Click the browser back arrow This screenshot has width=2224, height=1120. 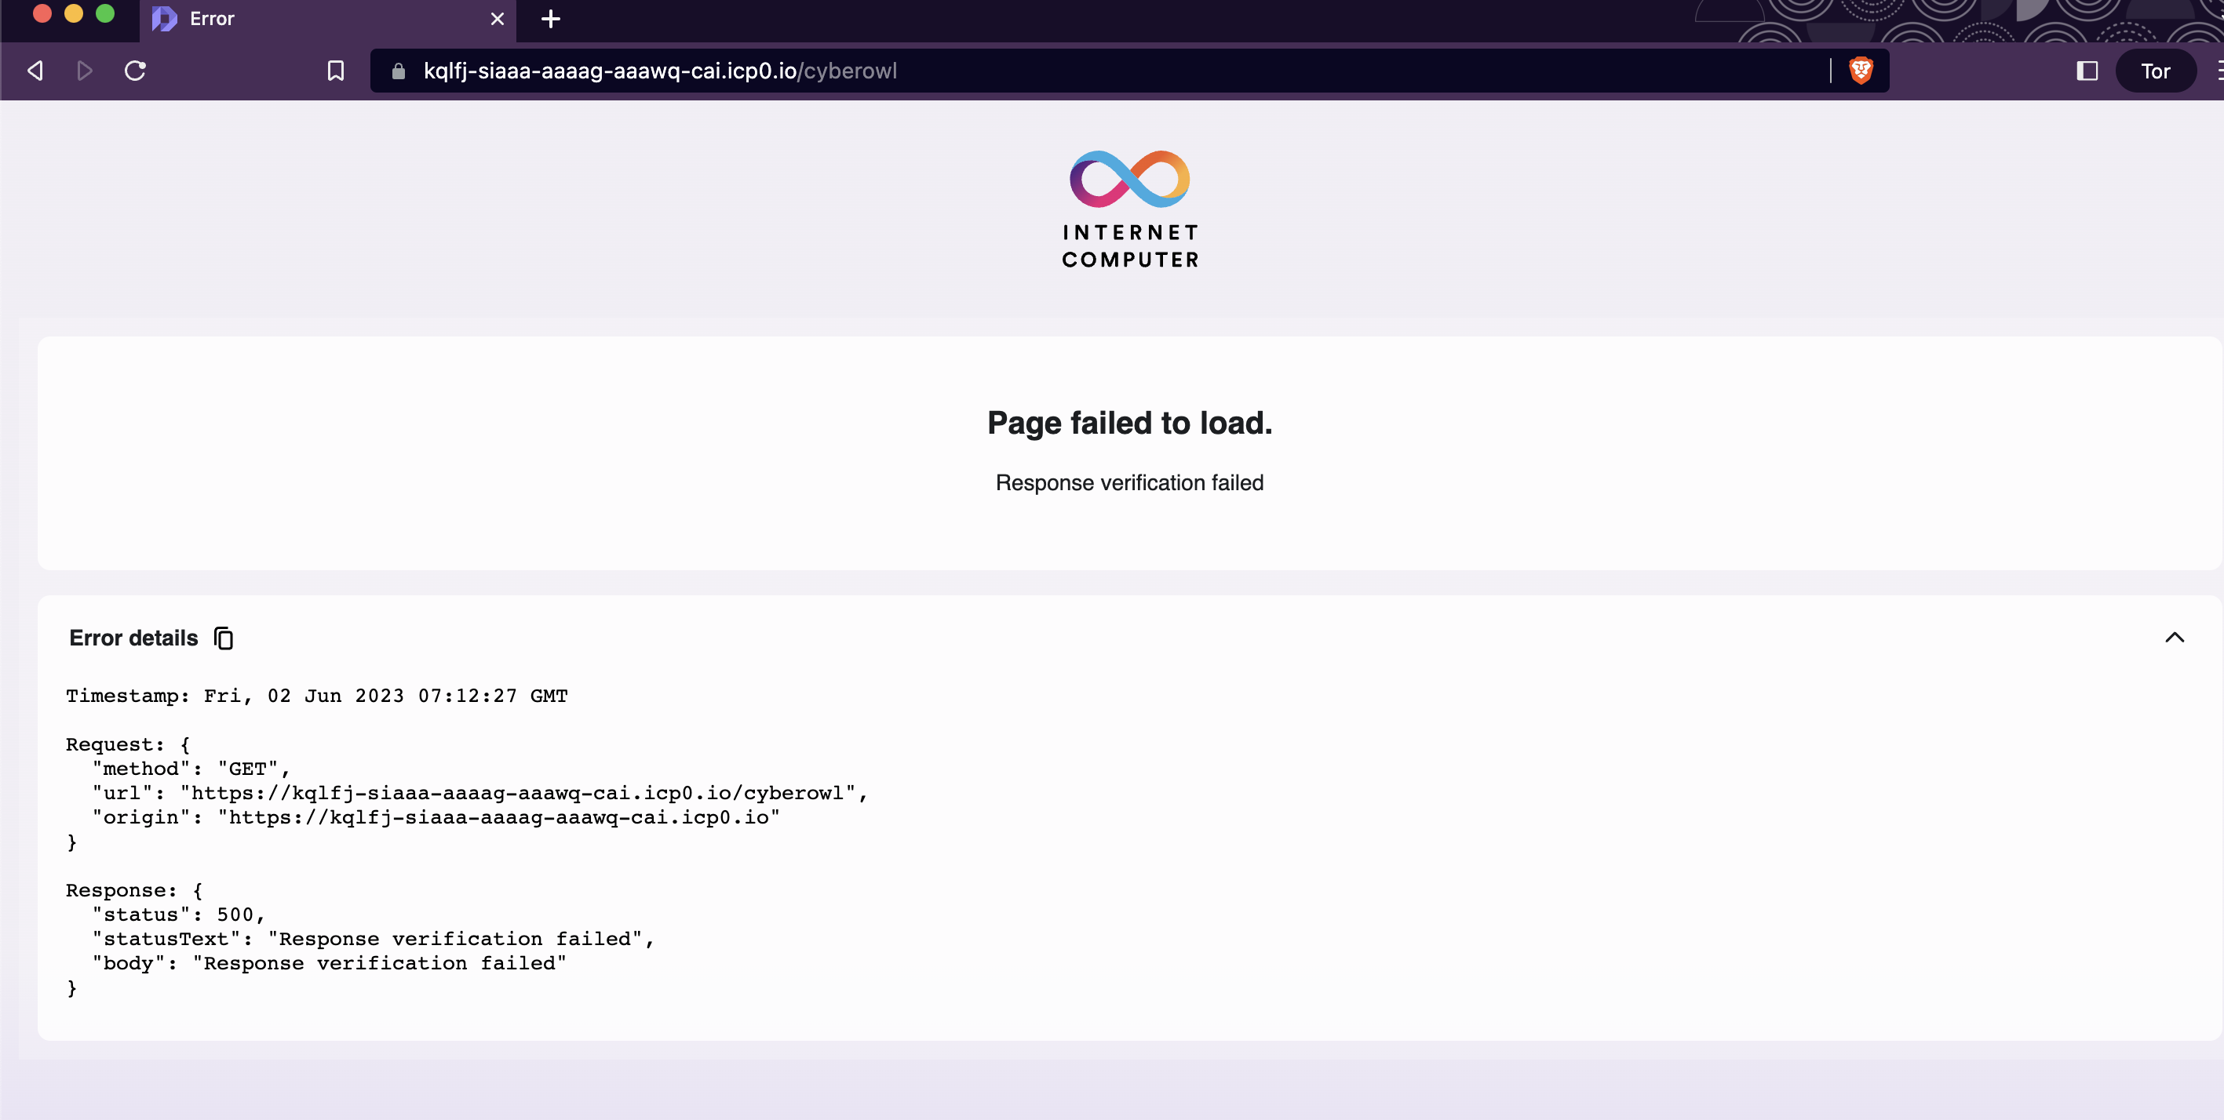(x=35, y=71)
